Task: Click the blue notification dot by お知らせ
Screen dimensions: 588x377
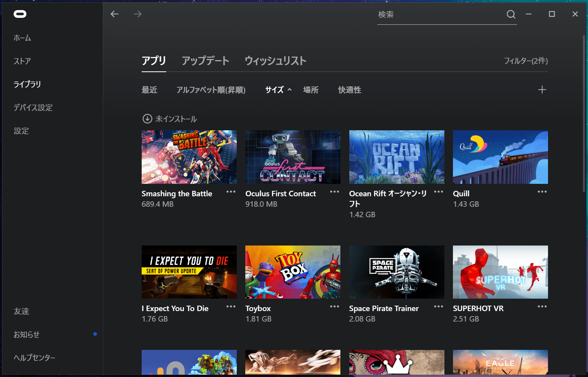Action: point(95,334)
